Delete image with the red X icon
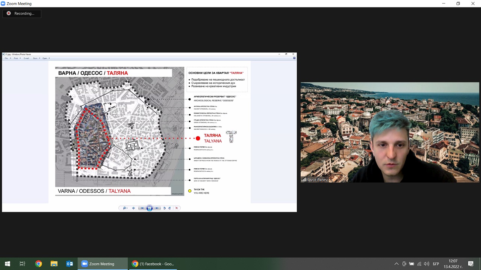Screen dimensions: 481x270 [177, 208]
